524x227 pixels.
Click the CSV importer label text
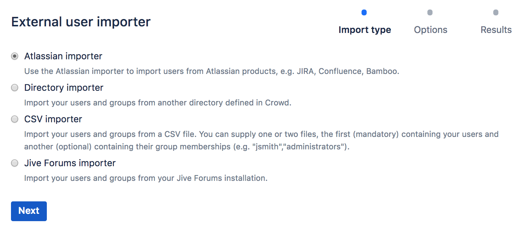tap(53, 119)
